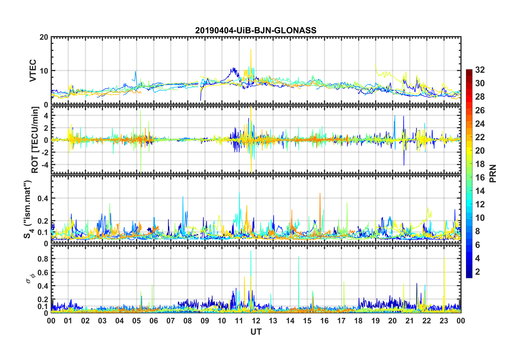Click colorbar tick label 16
The width and height of the screenshot is (512, 347).
coord(480,178)
